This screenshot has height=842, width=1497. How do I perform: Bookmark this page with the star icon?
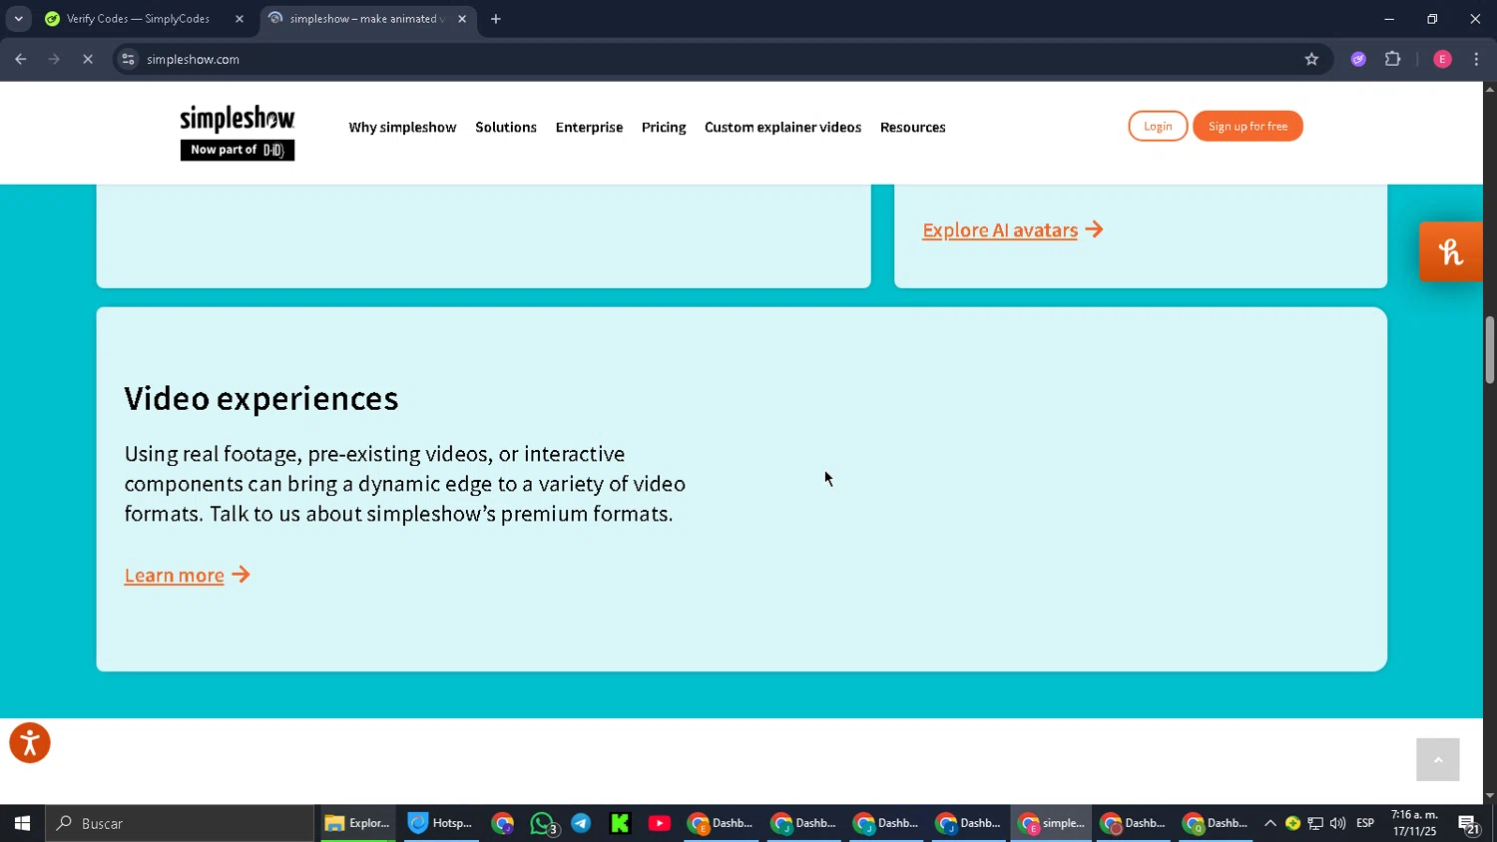click(1311, 59)
